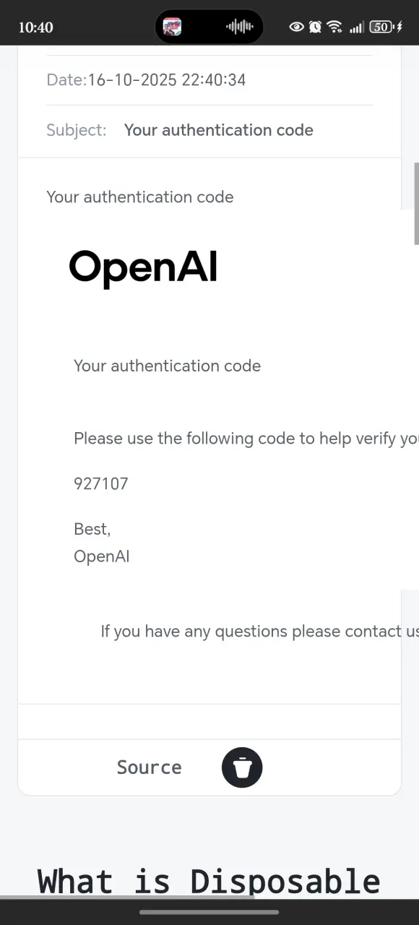419x925 pixels.
Task: Click the 'Please use the following code' text
Action: pyautogui.click(x=246, y=439)
